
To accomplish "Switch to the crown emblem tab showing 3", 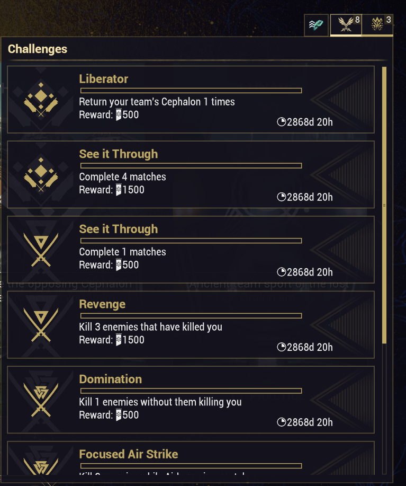I will (x=377, y=25).
